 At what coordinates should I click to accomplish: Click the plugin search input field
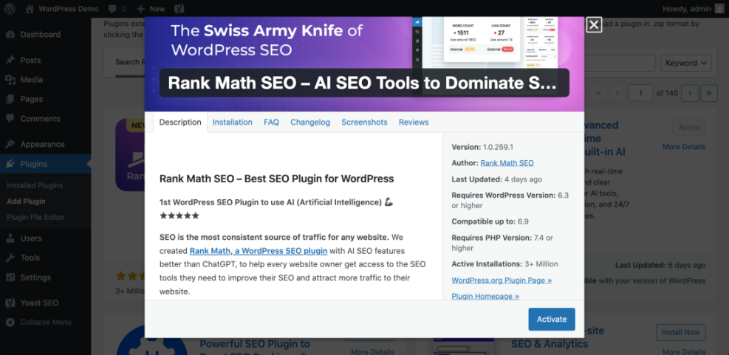pos(620,63)
